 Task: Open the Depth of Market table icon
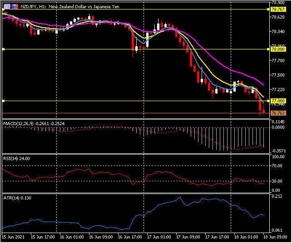coord(7,7)
